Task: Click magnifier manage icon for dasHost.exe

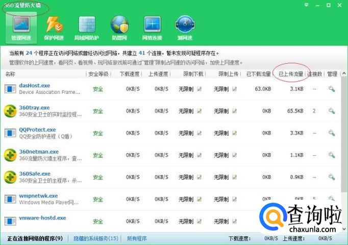Action: [x=332, y=89]
